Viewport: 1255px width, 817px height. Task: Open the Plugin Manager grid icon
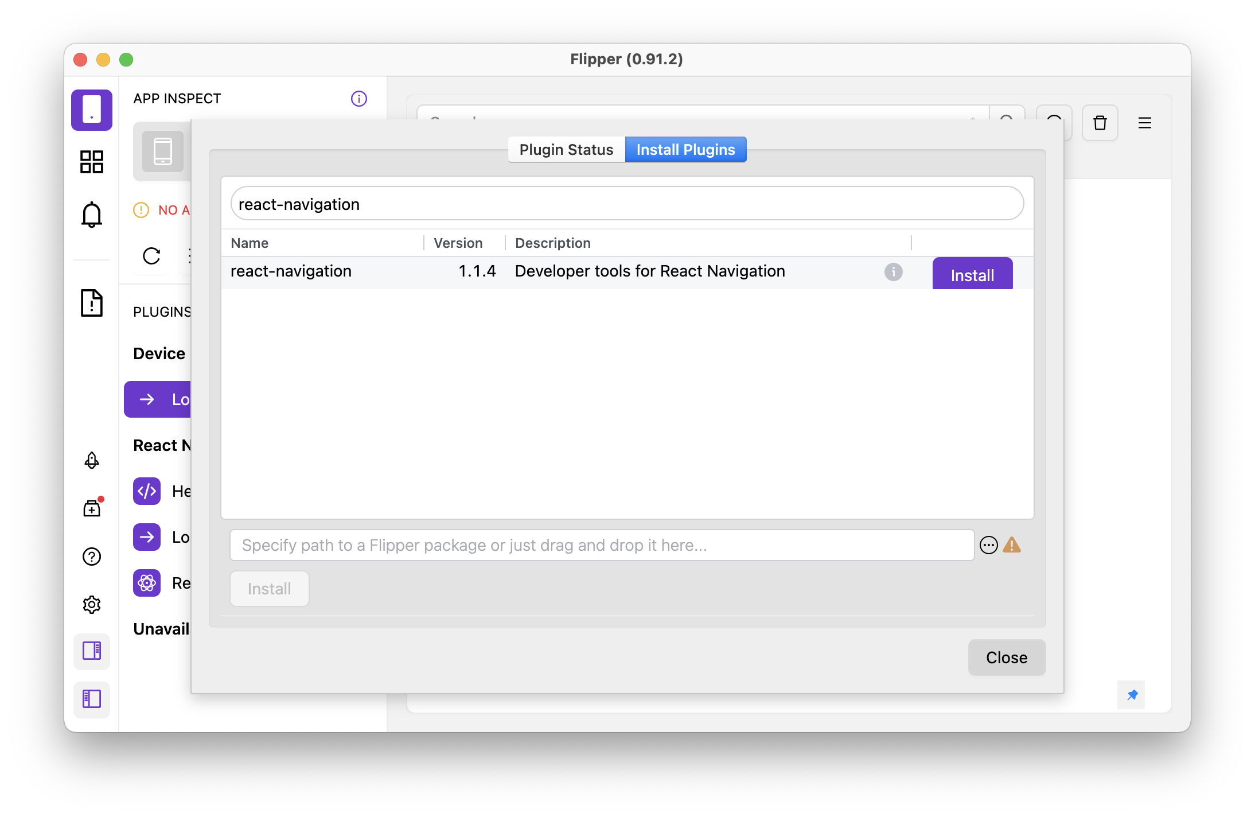pos(92,162)
